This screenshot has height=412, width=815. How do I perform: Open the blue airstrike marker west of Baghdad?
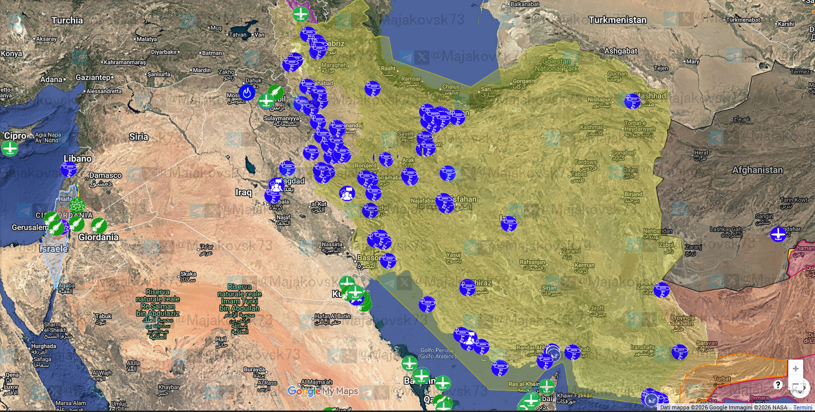coord(287,168)
